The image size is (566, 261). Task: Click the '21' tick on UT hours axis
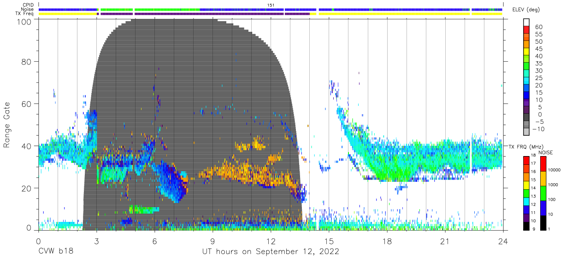point(445,242)
